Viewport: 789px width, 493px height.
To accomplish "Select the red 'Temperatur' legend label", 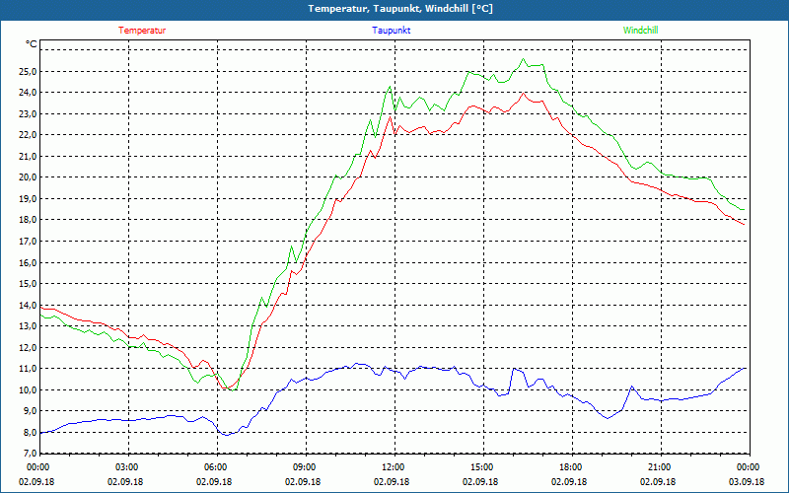I will [x=142, y=31].
